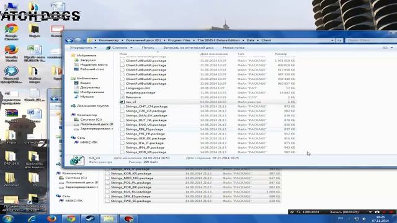Go back using the front Explorer Back arrow
The height and width of the screenshot is (223, 397).
69,40
